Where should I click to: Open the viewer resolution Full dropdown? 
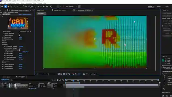click(51, 74)
